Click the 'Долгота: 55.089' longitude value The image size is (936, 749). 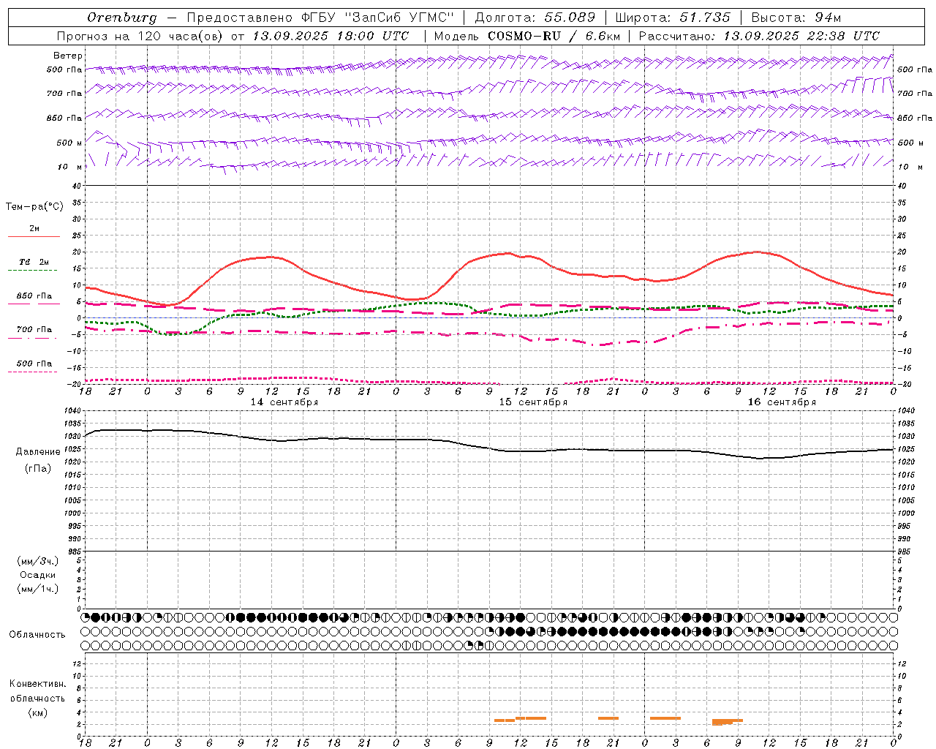click(x=535, y=18)
